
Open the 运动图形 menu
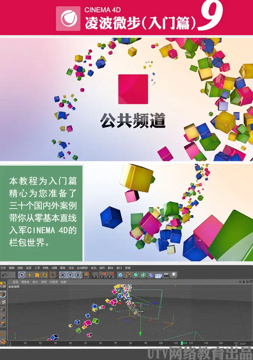coord(82,268)
